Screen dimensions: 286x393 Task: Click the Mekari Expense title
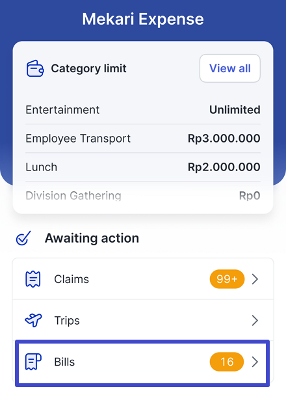143,19
